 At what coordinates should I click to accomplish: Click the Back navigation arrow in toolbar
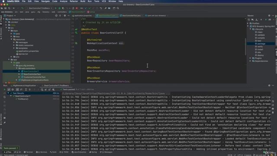pyautogui.click(x=14, y=8)
